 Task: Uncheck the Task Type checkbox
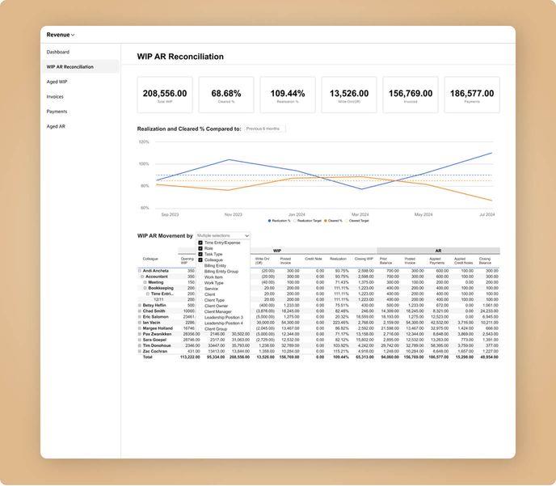tap(200, 254)
